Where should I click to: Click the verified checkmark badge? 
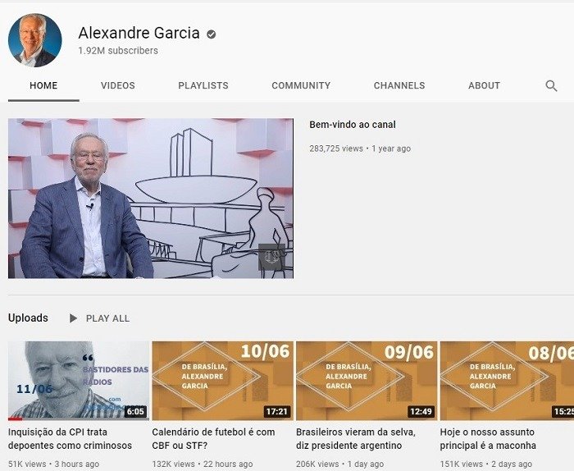[212, 34]
